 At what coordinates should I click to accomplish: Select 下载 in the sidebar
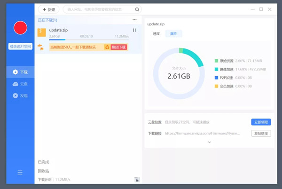coord(20,72)
